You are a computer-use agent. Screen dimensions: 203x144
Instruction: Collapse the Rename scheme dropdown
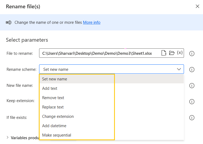(179, 69)
